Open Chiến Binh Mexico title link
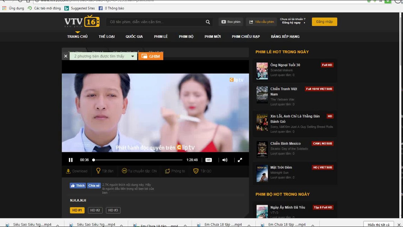 (x=286, y=143)
